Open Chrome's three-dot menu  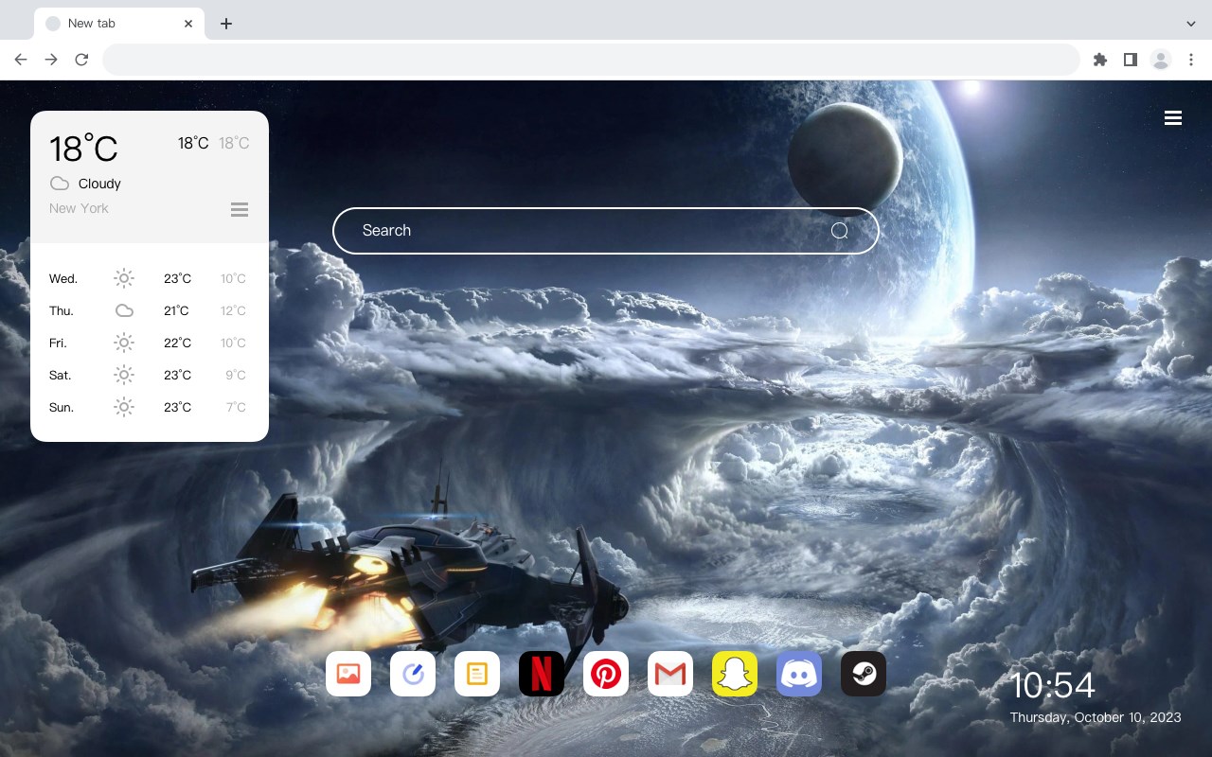point(1191,60)
